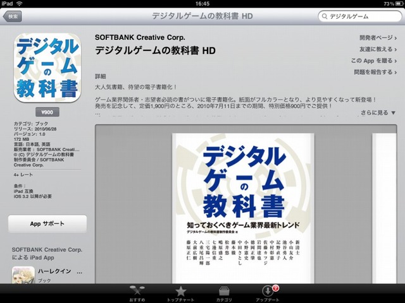
Task: Click the 73% battery indicator
Action: (394, 4)
